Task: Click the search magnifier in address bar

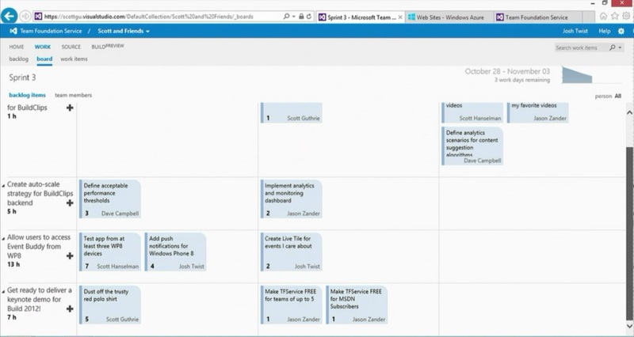Action: (x=286, y=17)
